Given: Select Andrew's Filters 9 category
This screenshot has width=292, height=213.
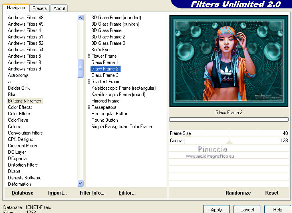Looking at the screenshot, I should [x=24, y=69].
